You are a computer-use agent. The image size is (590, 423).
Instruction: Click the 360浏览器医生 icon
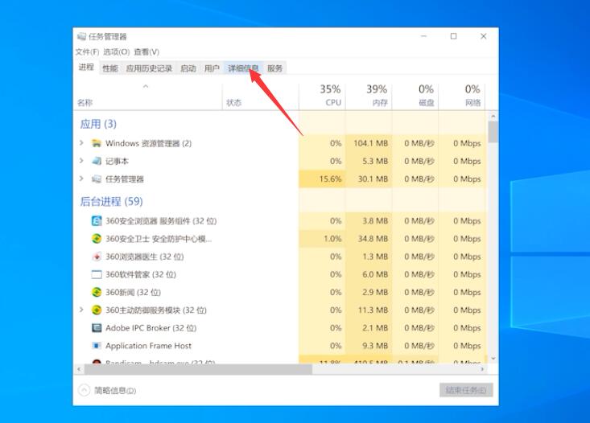tap(97, 257)
